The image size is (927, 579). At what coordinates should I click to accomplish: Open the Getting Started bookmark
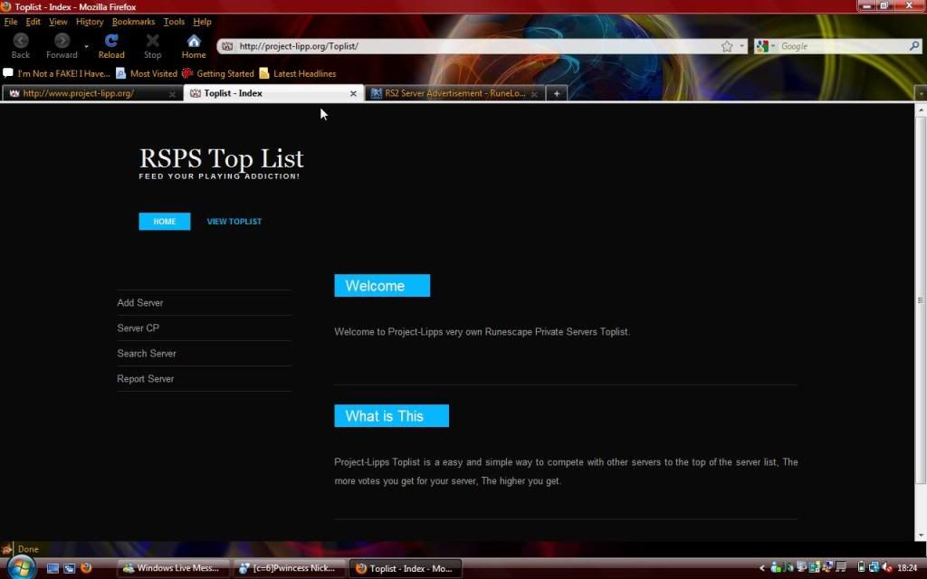coord(218,74)
